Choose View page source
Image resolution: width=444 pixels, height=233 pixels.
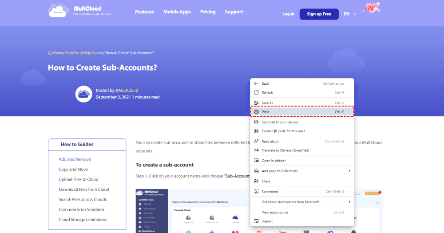[302, 212]
